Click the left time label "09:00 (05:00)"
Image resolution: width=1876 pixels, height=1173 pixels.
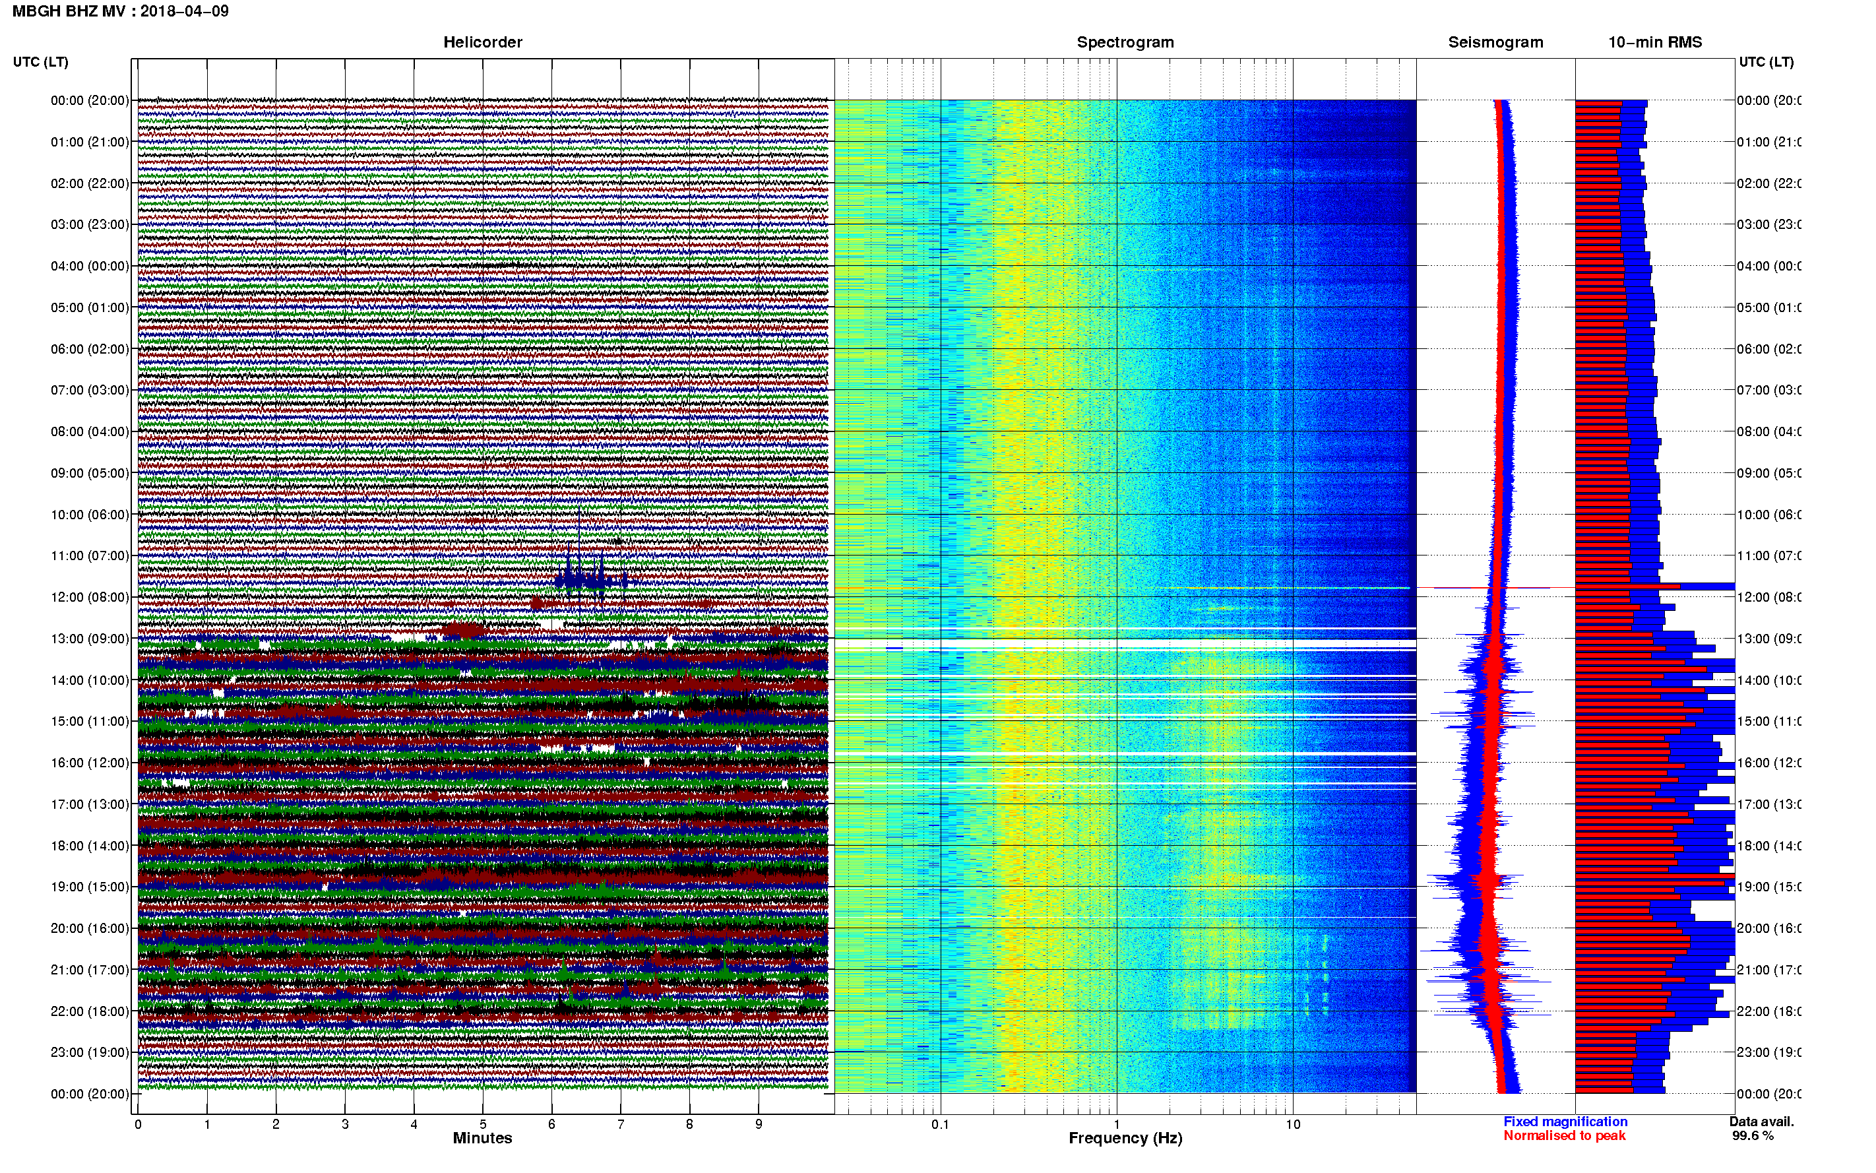[x=90, y=472]
